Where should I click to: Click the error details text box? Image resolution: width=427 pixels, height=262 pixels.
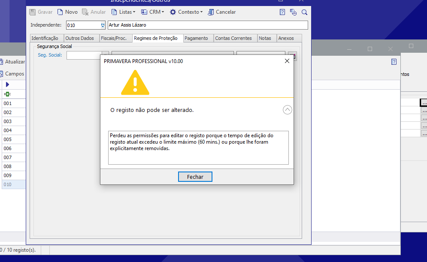click(198, 148)
